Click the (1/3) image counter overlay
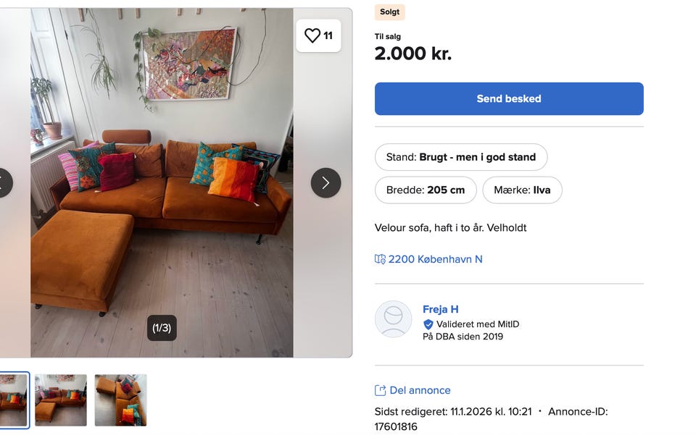696x435 pixels. 162,328
